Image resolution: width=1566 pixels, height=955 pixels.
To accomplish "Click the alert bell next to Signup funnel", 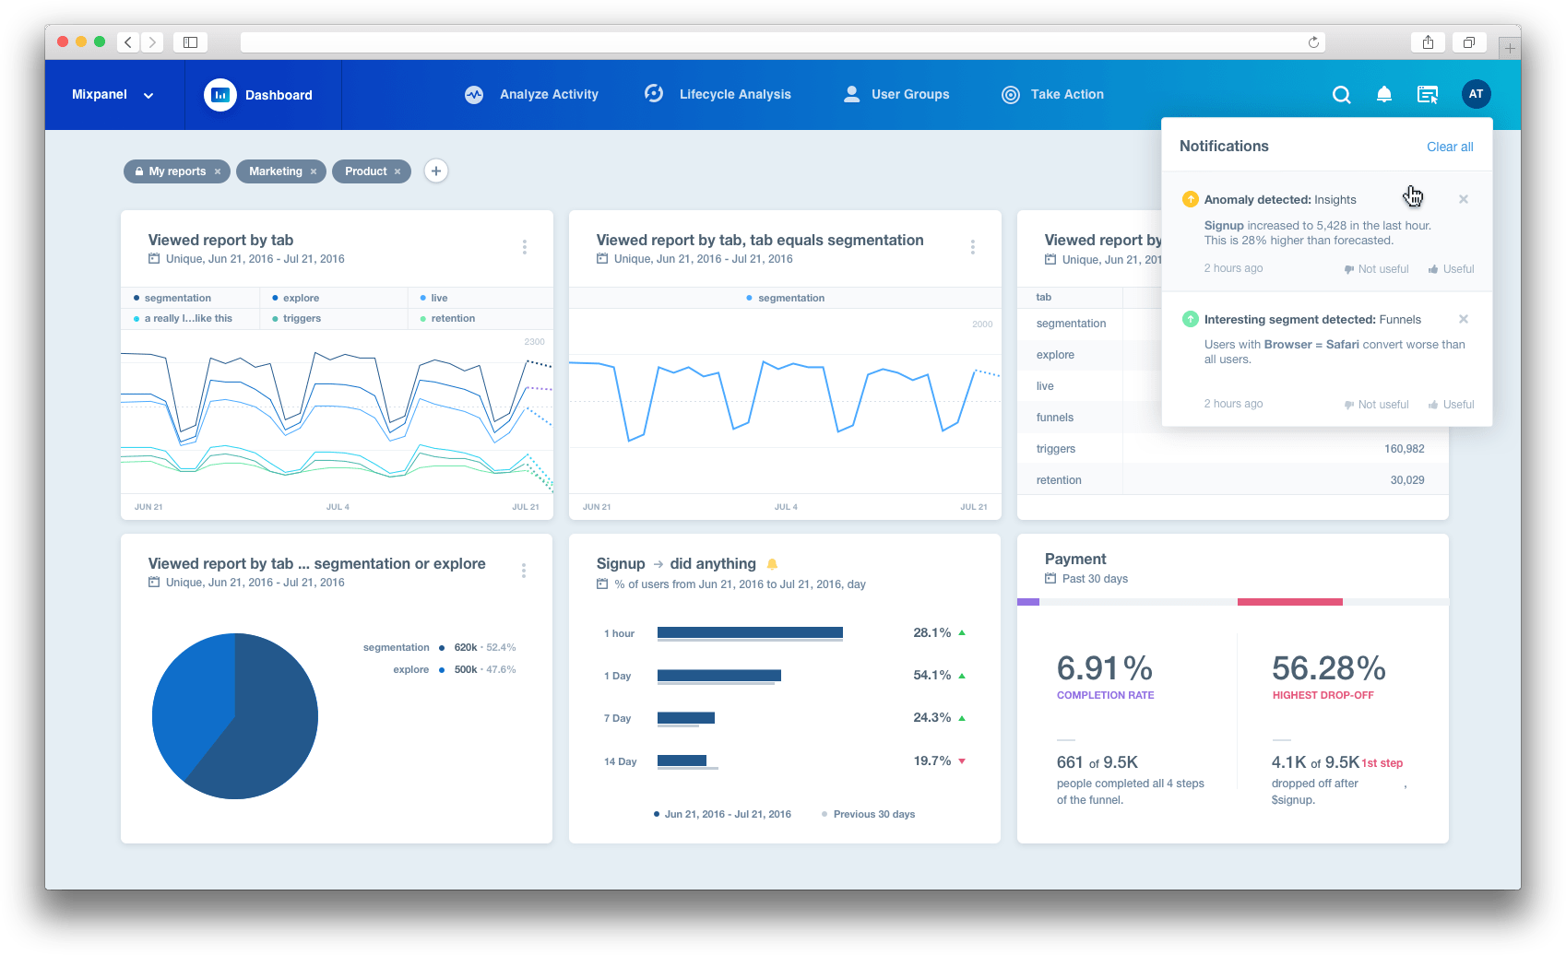I will click(773, 564).
